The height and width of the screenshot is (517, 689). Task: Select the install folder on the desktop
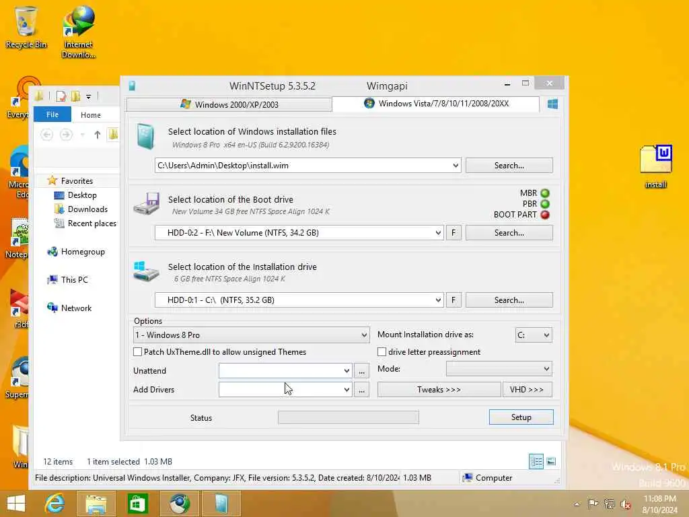655,166
